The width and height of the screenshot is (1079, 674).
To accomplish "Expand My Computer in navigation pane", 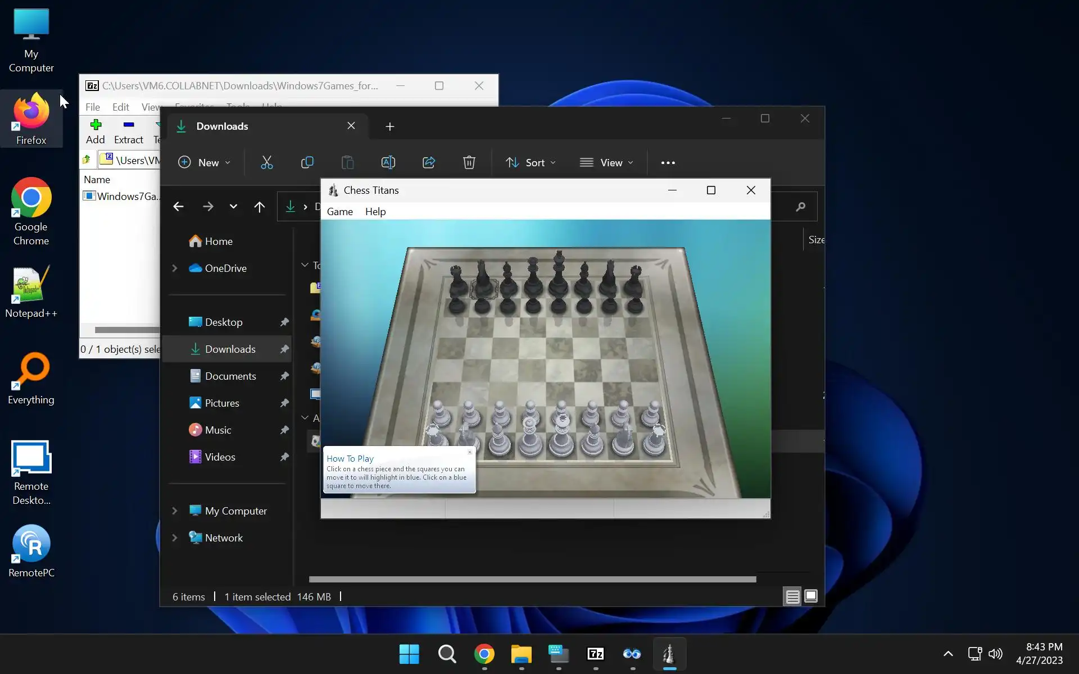I will coord(175,511).
